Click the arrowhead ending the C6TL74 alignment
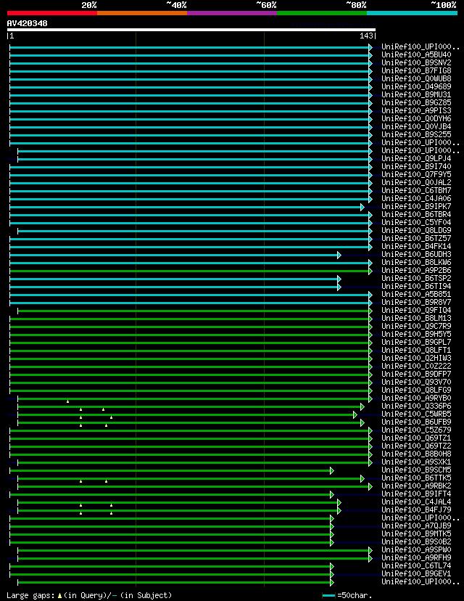 tap(332, 566)
